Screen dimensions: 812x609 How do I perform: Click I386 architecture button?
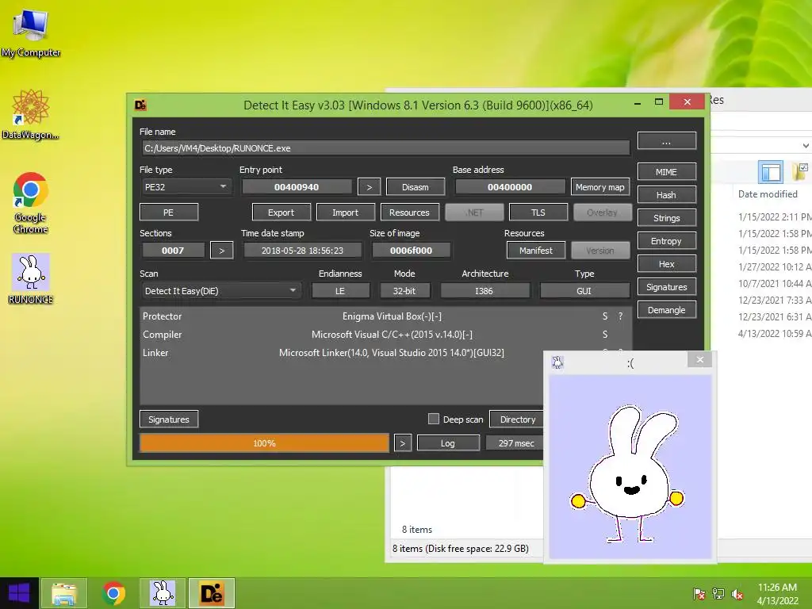pyautogui.click(x=485, y=291)
